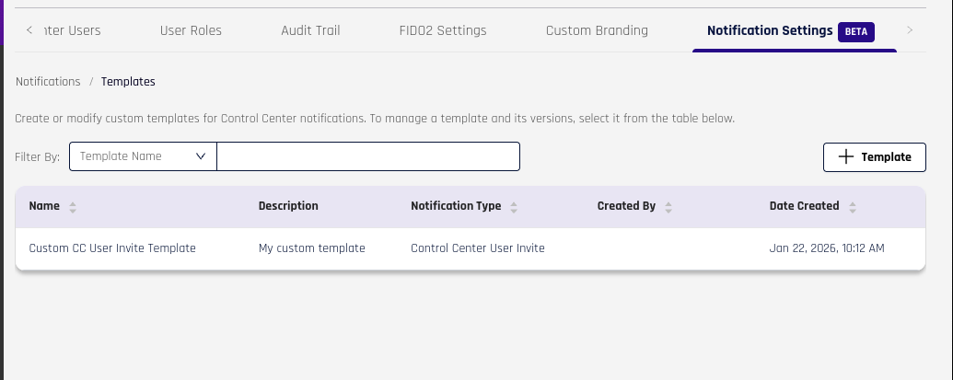The height and width of the screenshot is (380, 953).
Task: Click the Description column header
Action: pos(288,206)
